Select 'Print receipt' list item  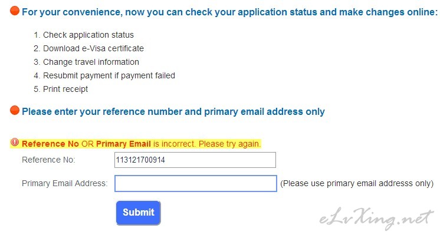pyautogui.click(x=61, y=89)
